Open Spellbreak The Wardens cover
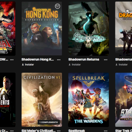The image size is (132, 132). coord(88,100)
